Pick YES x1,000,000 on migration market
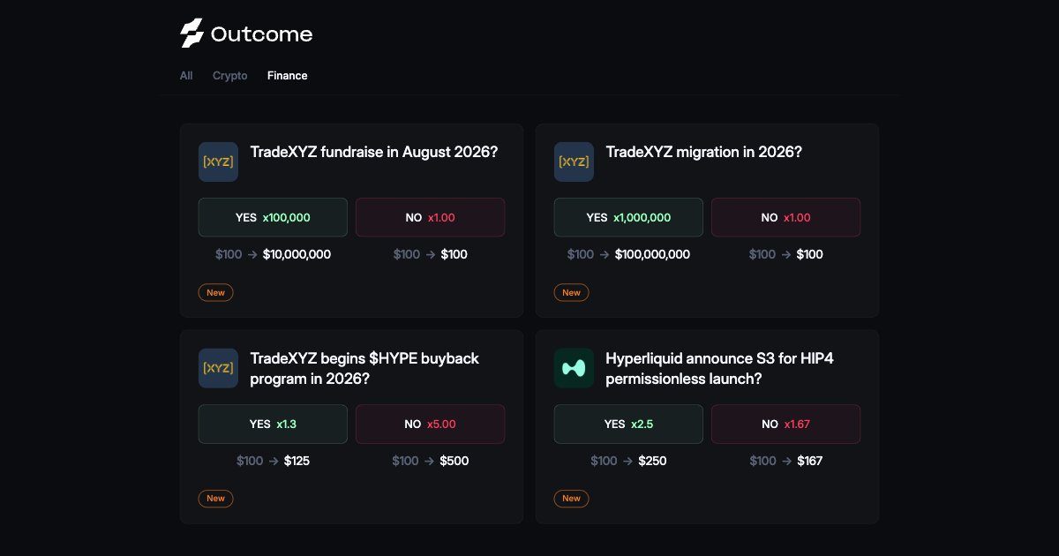1059x556 pixels. 628,217
